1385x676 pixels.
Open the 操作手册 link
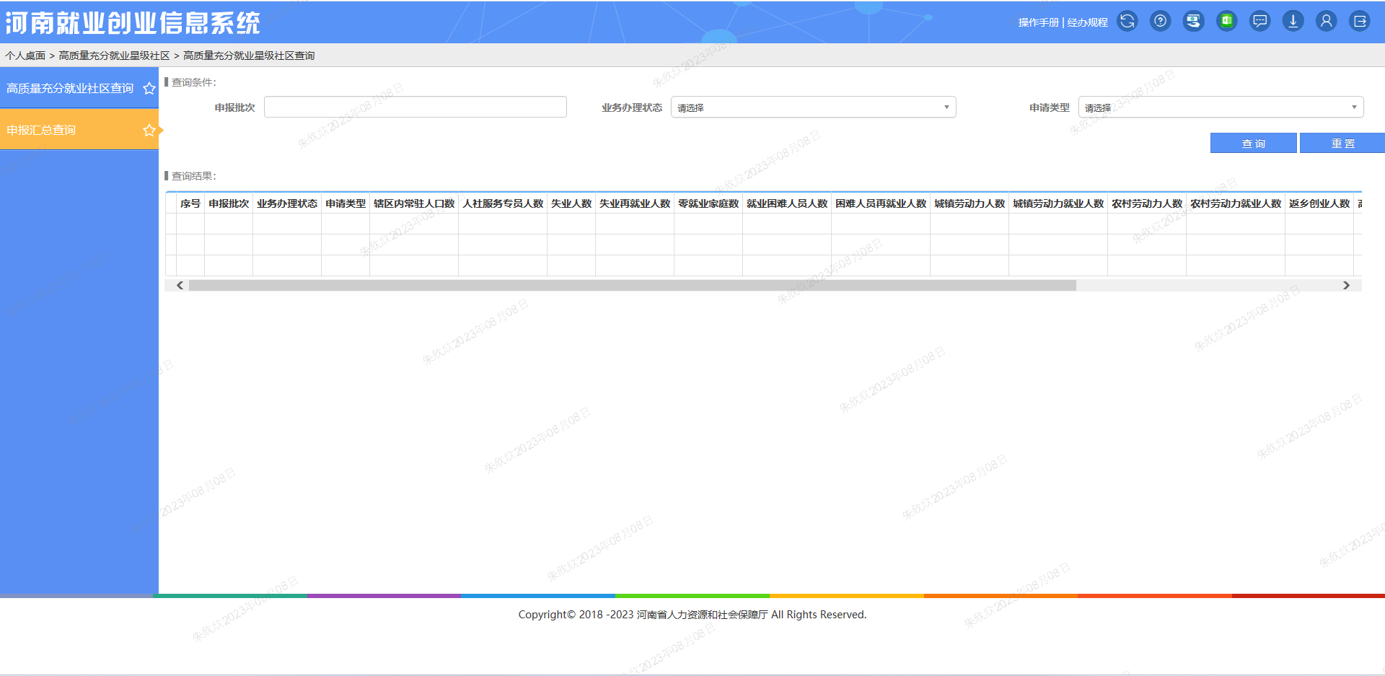click(x=1038, y=22)
